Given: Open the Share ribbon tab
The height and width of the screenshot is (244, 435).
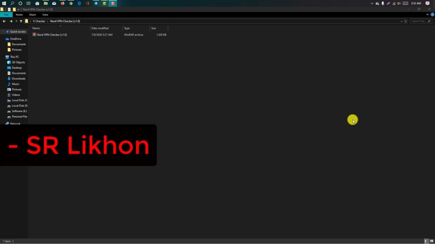Looking at the screenshot, I should [x=33, y=15].
